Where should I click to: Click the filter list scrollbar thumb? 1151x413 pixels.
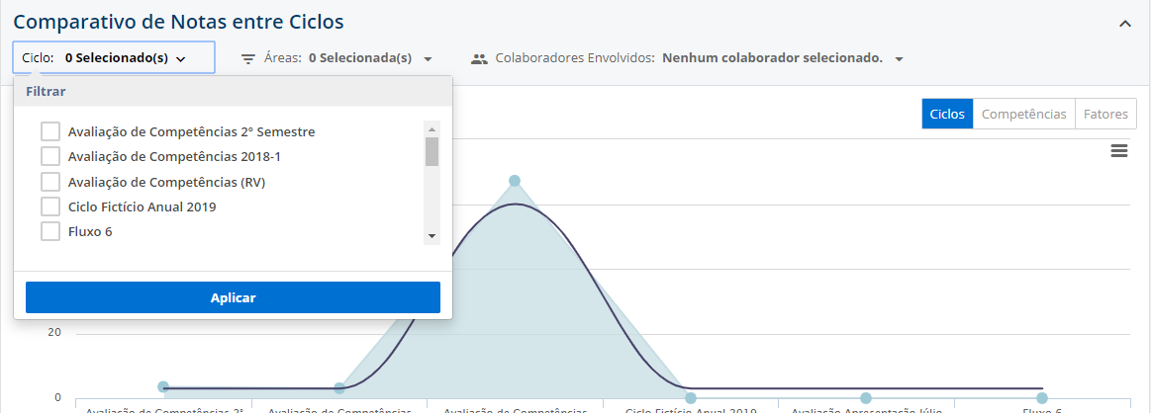click(x=432, y=152)
